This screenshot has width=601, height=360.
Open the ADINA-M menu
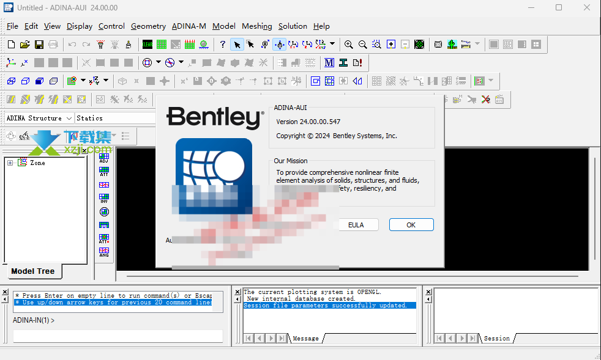click(x=189, y=26)
